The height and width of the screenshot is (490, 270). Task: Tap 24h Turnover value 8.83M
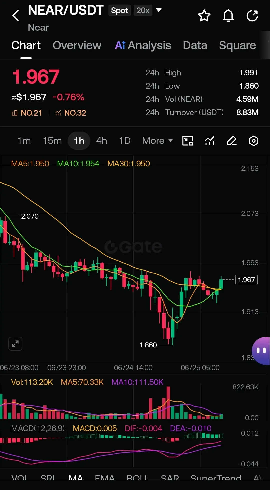tap(247, 112)
